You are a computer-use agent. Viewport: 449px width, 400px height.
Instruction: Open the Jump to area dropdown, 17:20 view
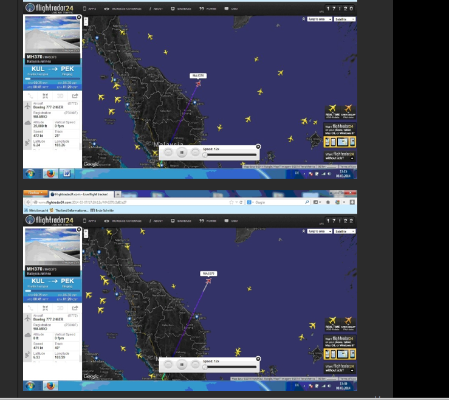point(320,19)
